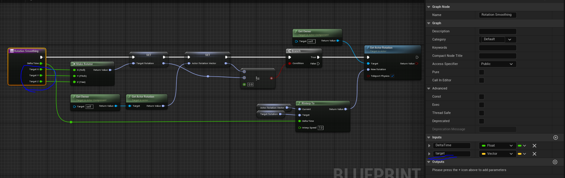Select the RInterp To node title
This screenshot has width=565, height=178.
coord(308,103)
